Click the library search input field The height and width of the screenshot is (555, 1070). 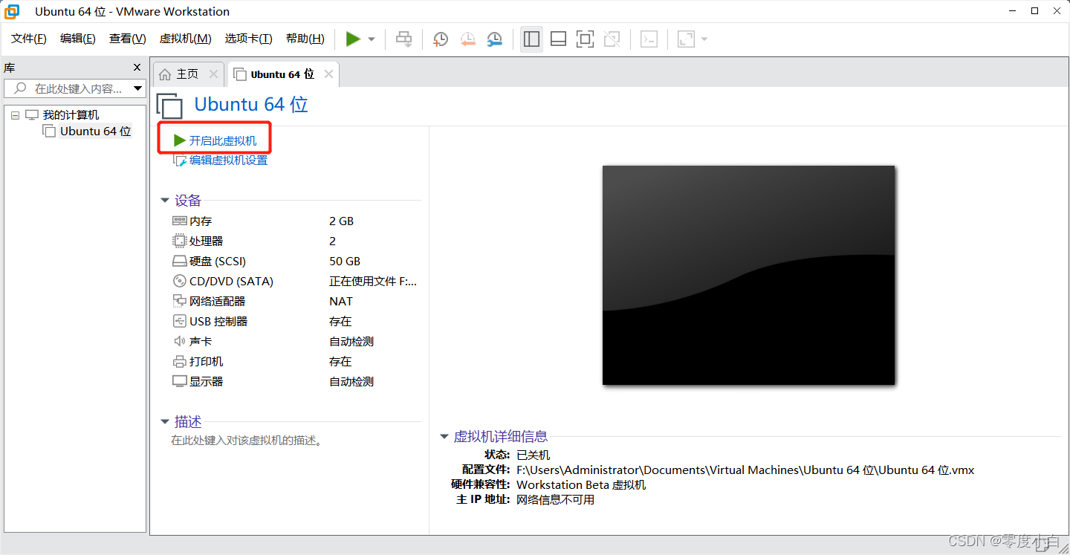pos(74,88)
